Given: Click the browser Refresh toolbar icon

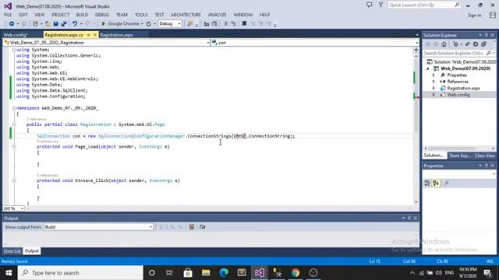Looking at the screenshot, I should [148, 24].
